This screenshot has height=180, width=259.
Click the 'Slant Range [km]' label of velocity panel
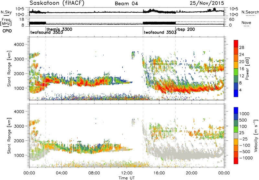point(9,136)
